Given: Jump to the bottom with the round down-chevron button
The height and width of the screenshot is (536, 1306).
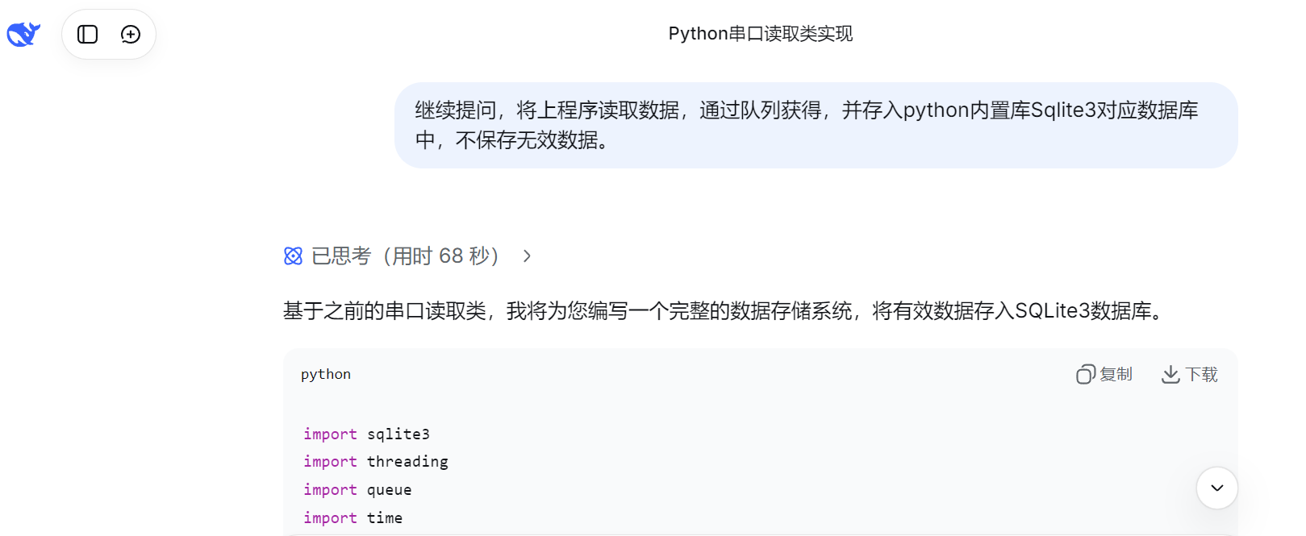Looking at the screenshot, I should pos(1216,488).
